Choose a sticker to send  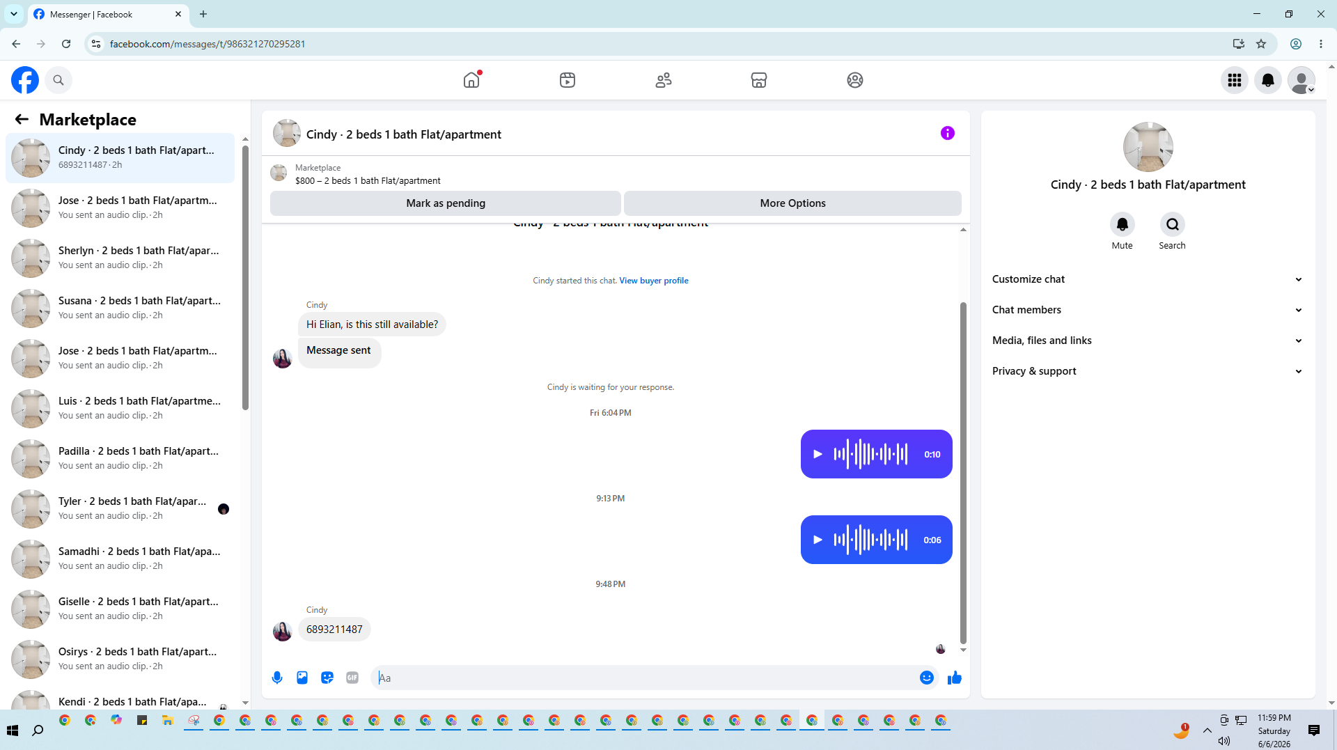point(327,678)
